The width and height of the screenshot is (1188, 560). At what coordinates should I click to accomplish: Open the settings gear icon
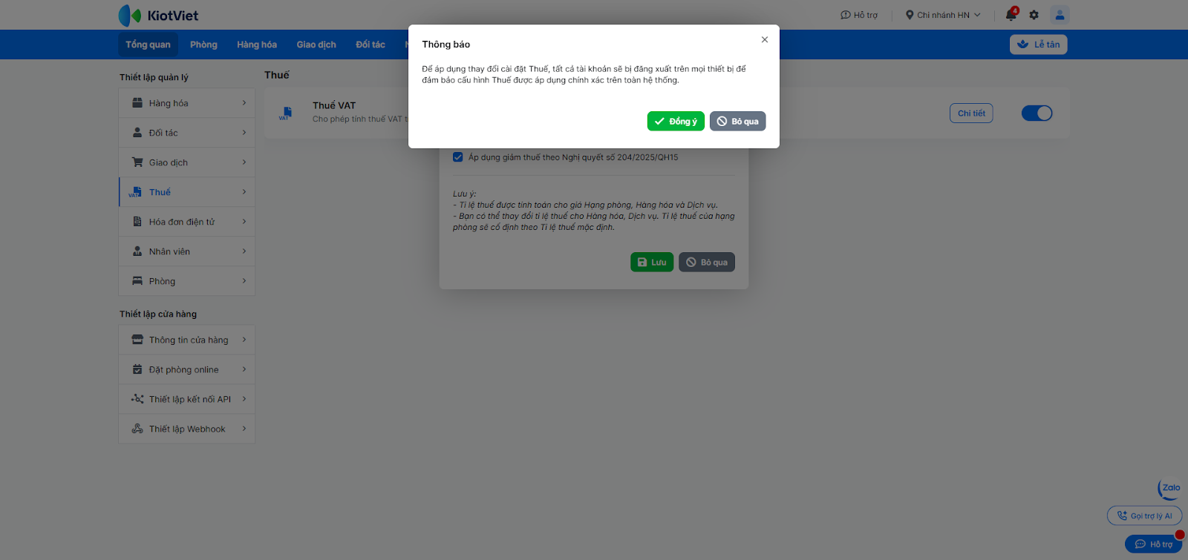tap(1034, 15)
